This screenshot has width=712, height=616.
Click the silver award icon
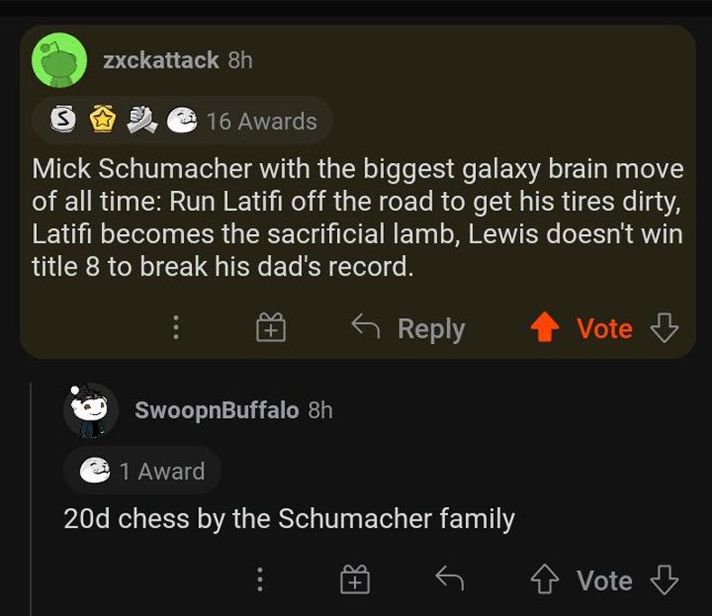point(62,121)
